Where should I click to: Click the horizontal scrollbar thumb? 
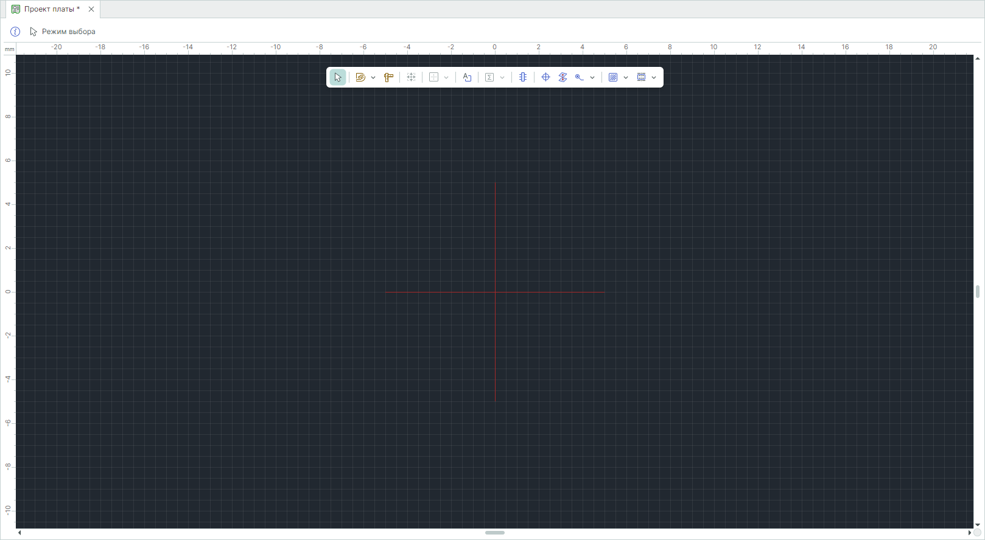click(495, 533)
